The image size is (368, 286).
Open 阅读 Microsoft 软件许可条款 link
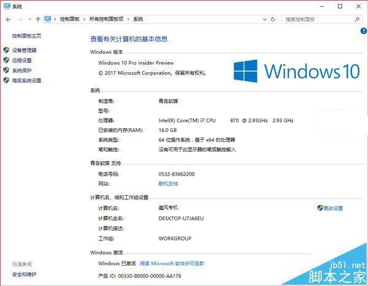(172, 263)
